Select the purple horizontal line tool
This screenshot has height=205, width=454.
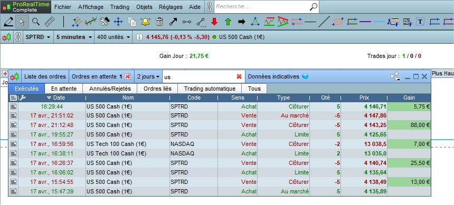365,22
